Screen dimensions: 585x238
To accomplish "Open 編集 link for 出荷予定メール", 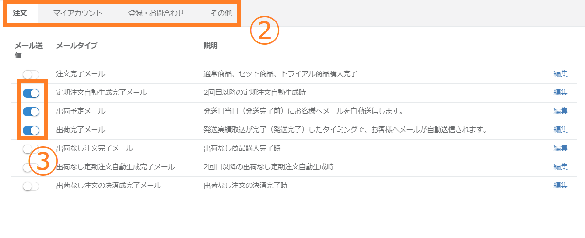I will pyautogui.click(x=561, y=111).
